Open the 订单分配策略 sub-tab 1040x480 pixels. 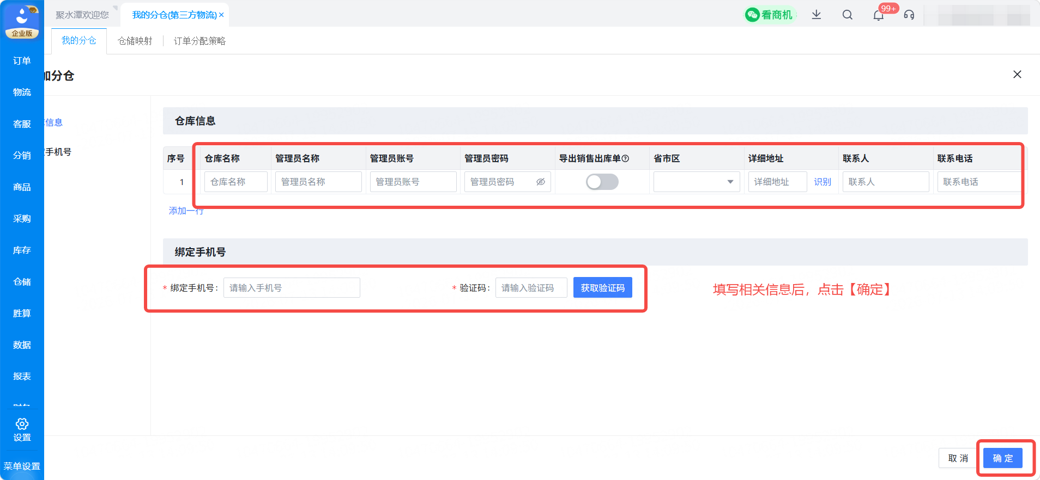pyautogui.click(x=199, y=41)
